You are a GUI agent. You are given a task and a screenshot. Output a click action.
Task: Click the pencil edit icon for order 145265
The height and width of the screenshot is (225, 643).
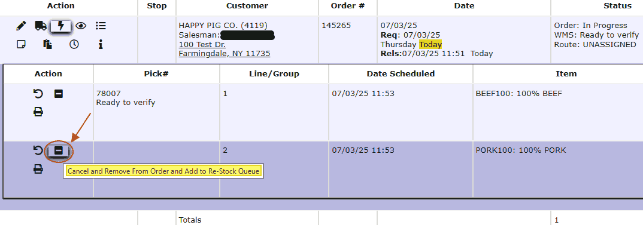[21, 26]
